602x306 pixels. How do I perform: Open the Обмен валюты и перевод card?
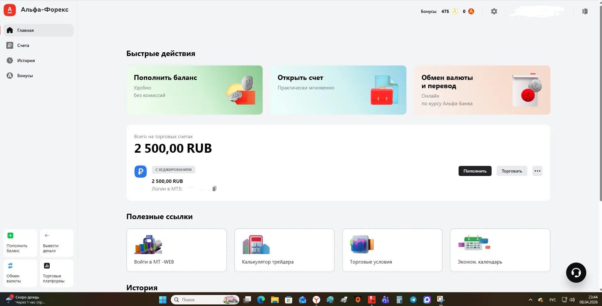point(482,90)
